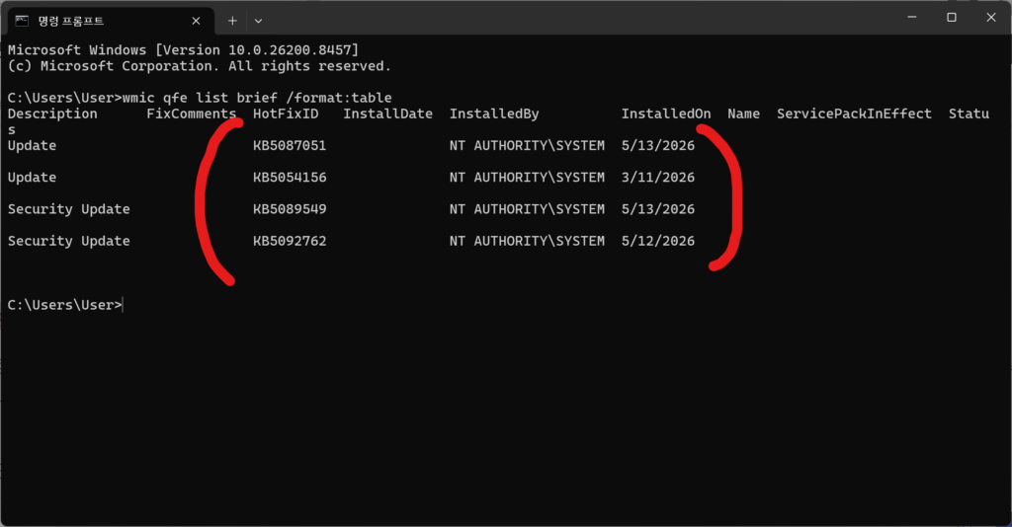Close the terminal window
Viewport: 1012px width, 527px height.
point(991,18)
